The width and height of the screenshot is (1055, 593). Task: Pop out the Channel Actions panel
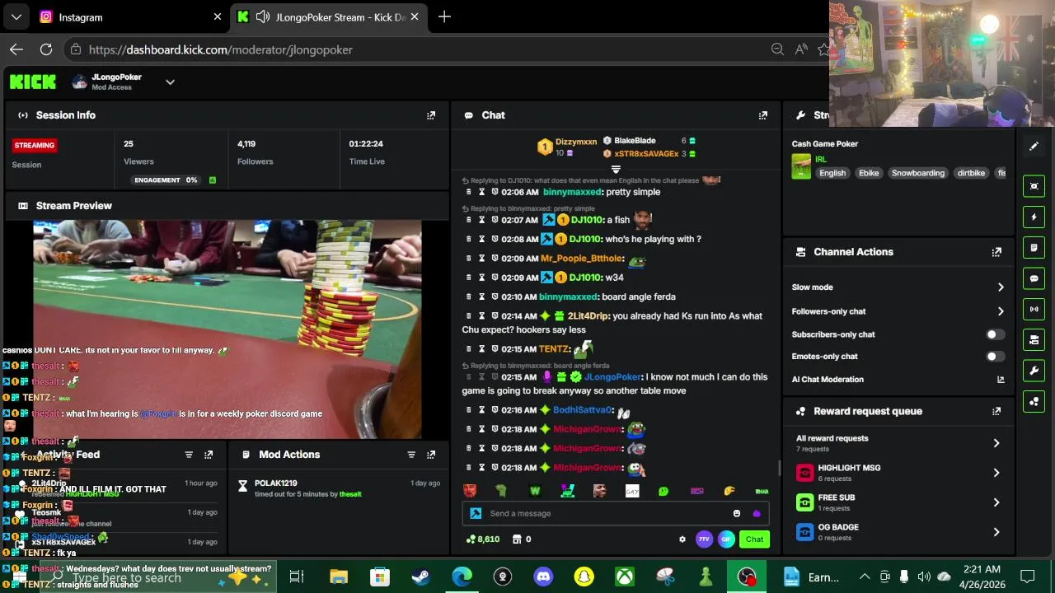996,252
